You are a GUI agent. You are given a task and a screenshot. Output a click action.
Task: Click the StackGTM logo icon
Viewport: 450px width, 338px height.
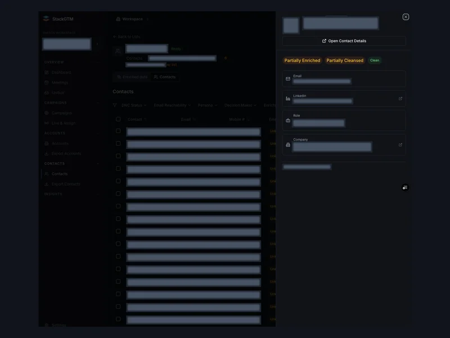[46, 19]
